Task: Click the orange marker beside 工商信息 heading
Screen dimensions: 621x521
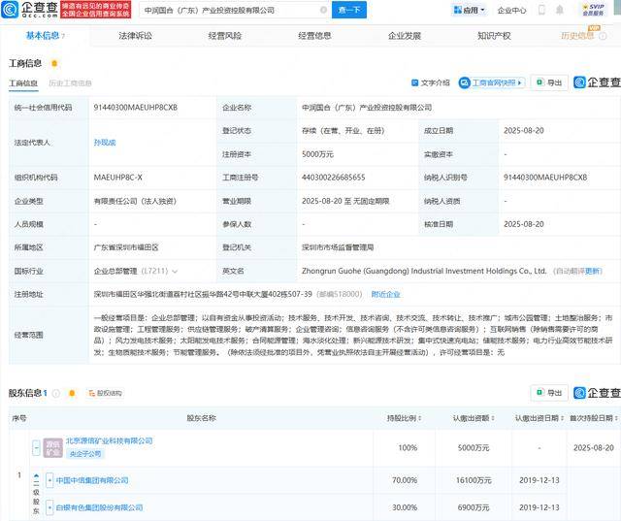Action: pyautogui.click(x=54, y=63)
